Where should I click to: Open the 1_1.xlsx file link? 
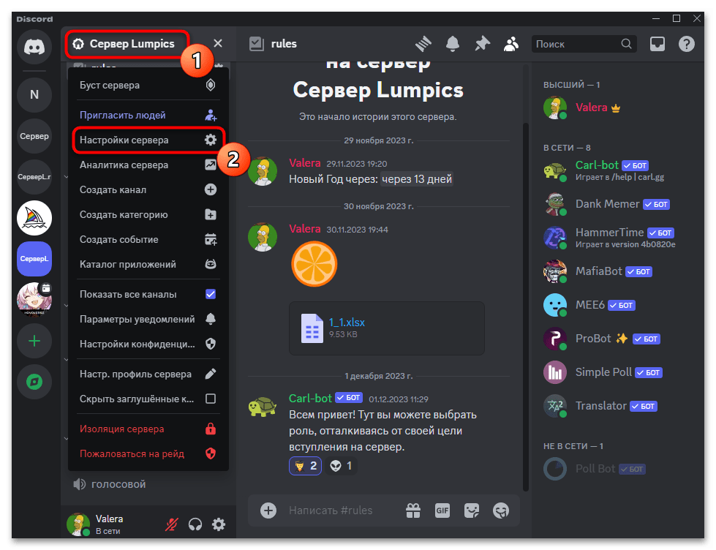[x=347, y=322]
